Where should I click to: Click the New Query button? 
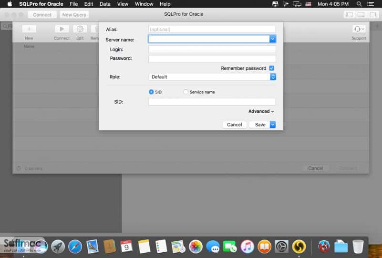pyautogui.click(x=74, y=15)
